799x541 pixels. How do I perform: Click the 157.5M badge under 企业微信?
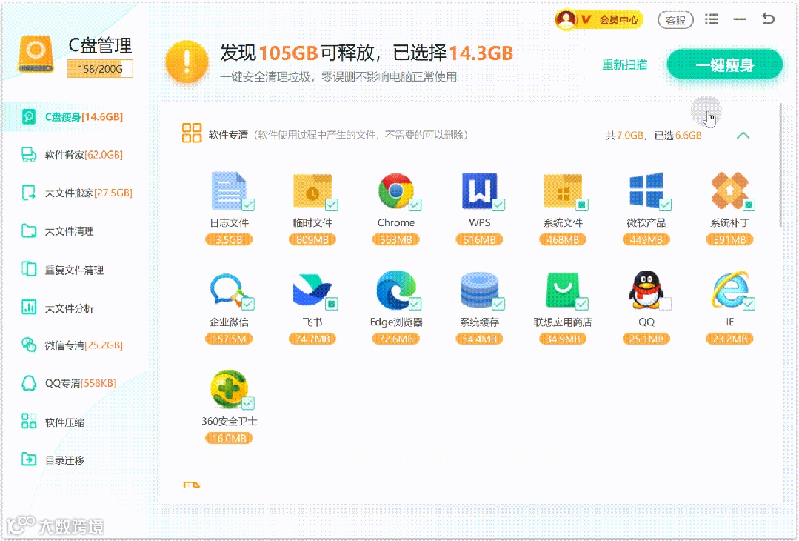[229, 339]
